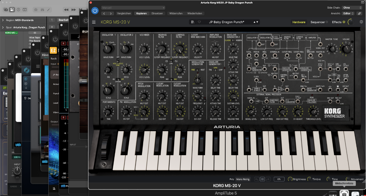Open the Bearbeiten menu in Logic window
The width and height of the screenshot is (366, 196).
click(x=63, y=20)
